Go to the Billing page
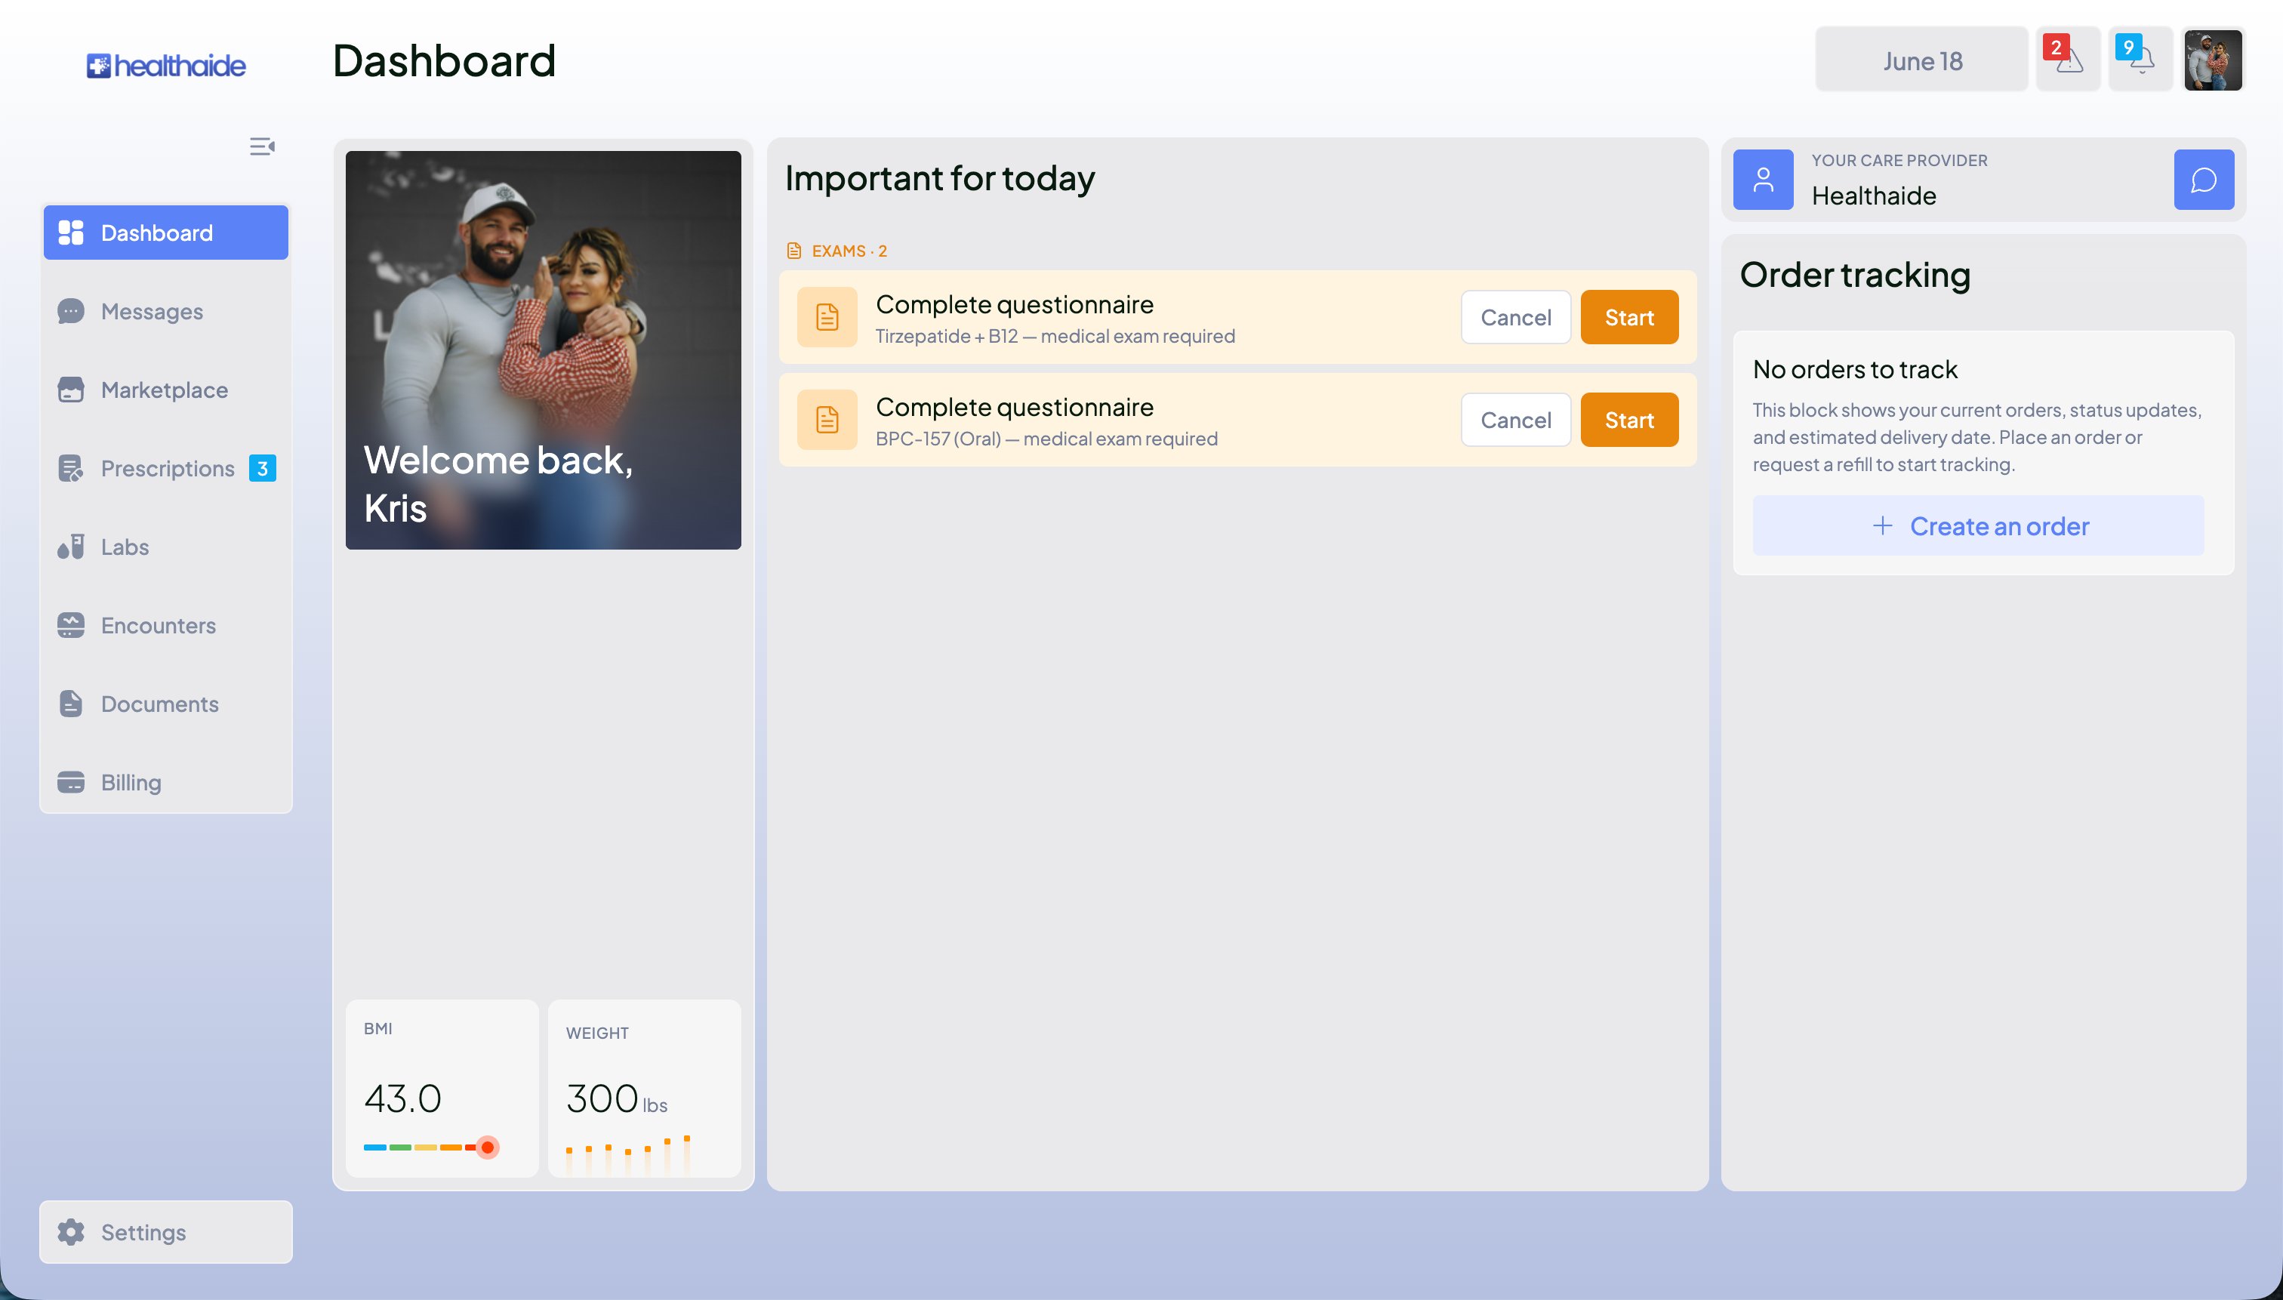This screenshot has width=2283, height=1300. coord(166,783)
